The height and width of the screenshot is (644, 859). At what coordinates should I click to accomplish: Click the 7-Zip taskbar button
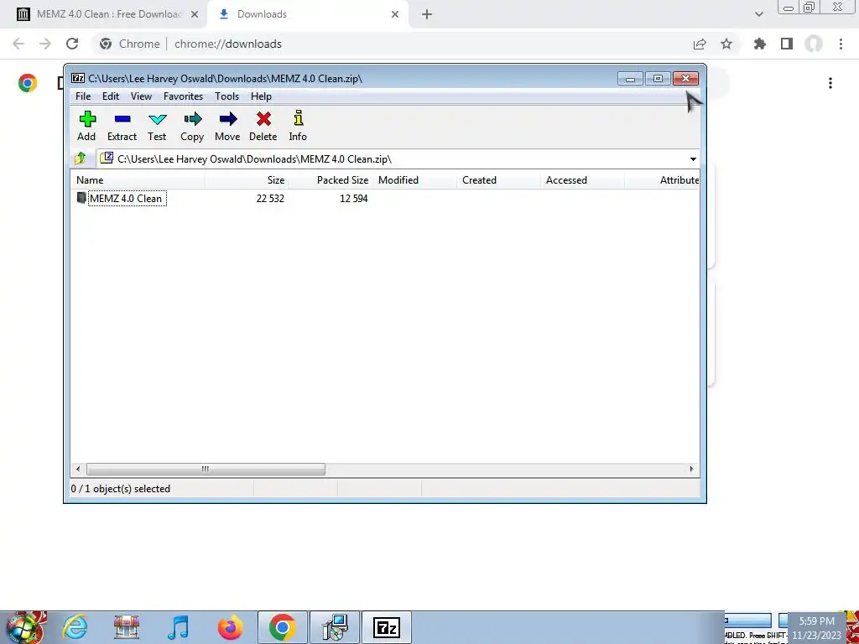click(386, 627)
